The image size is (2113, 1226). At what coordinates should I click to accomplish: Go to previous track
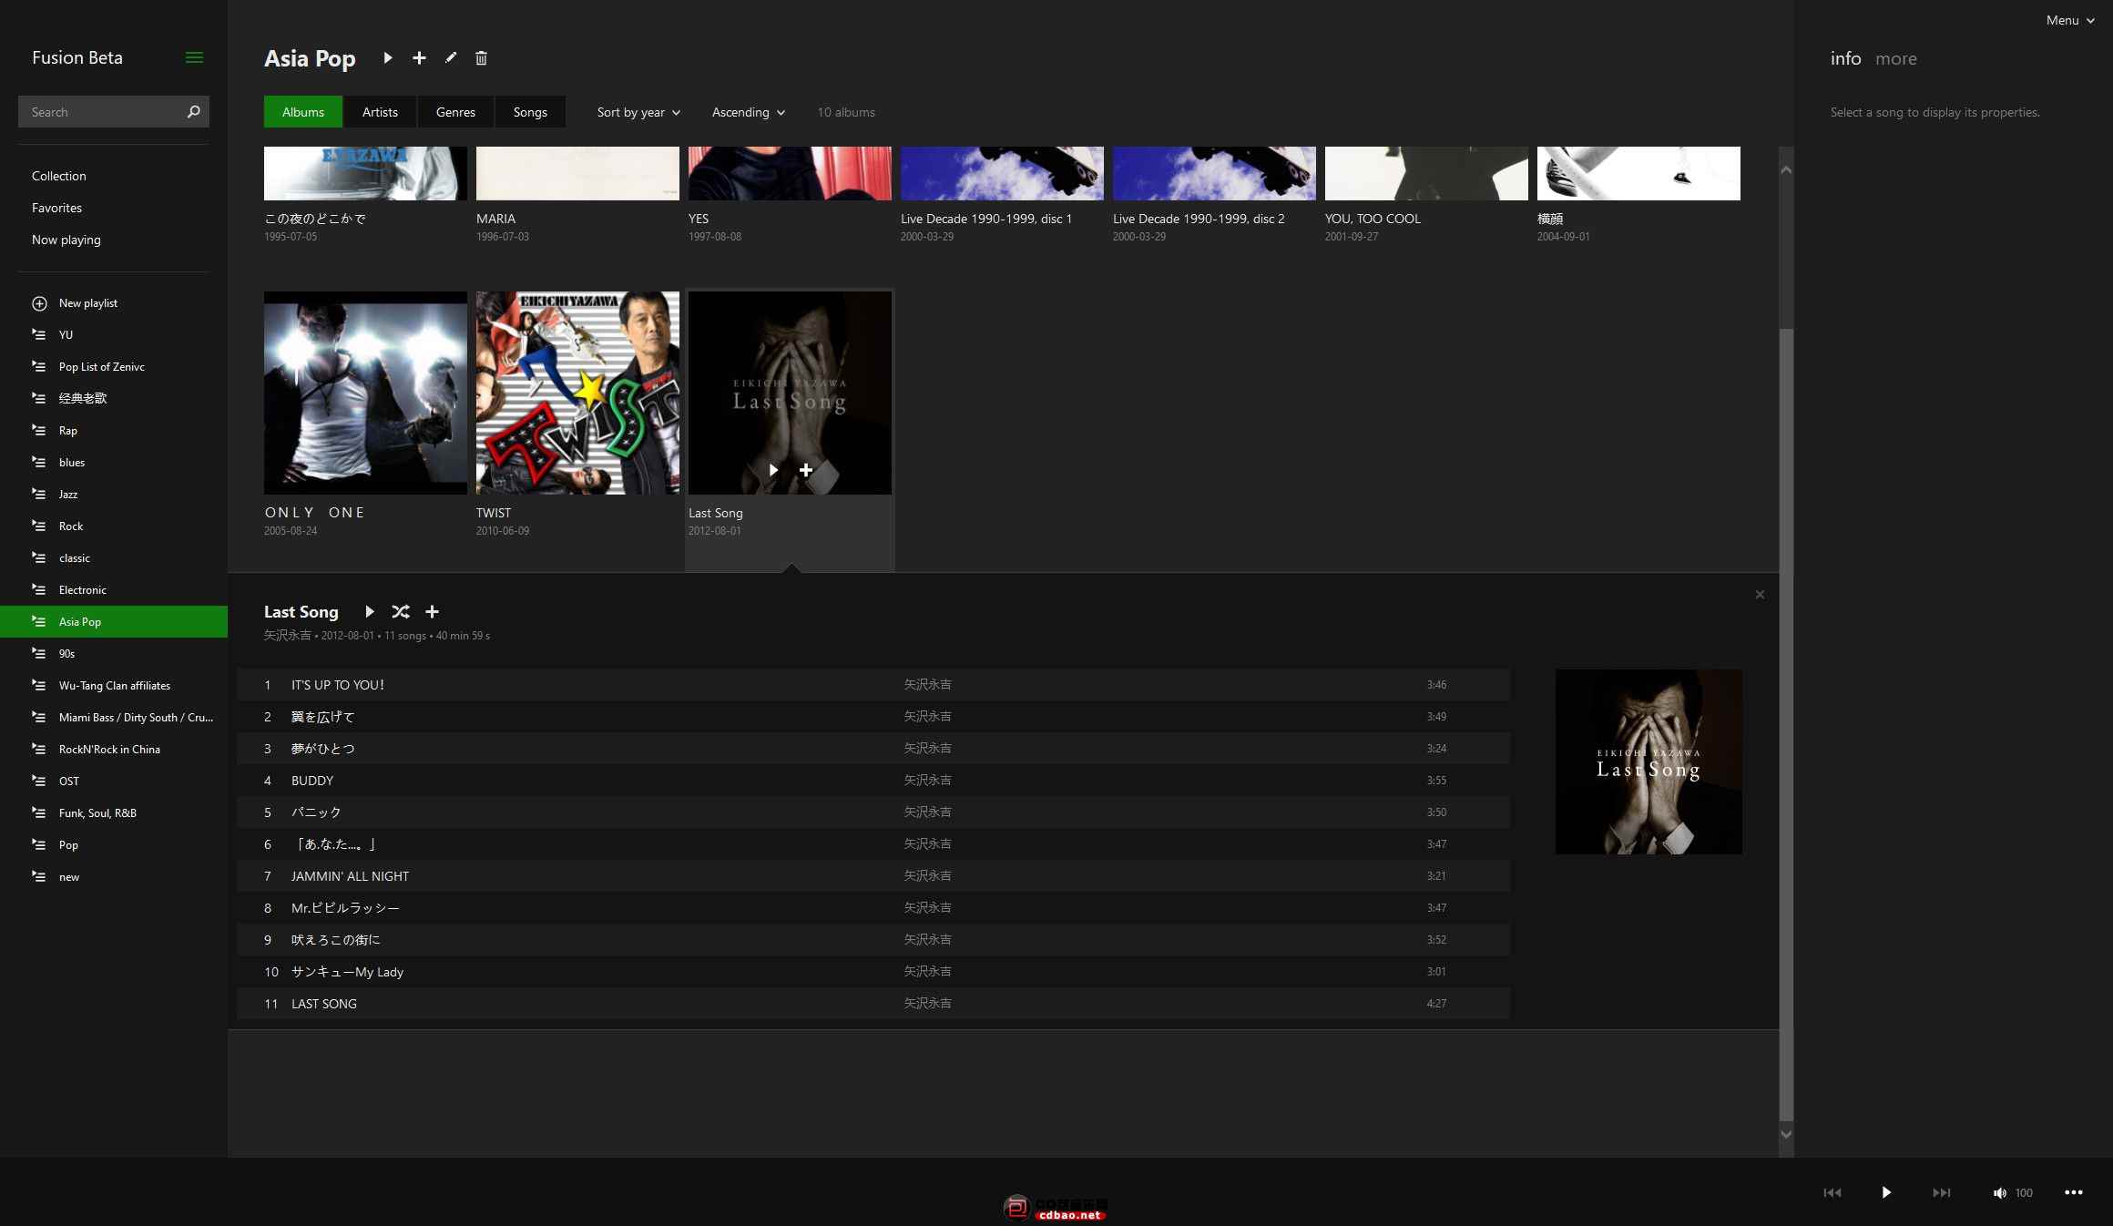click(1832, 1192)
